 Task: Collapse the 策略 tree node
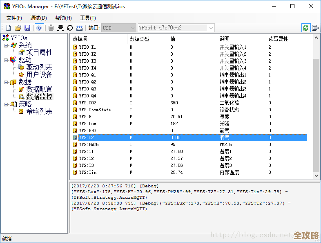[6, 104]
